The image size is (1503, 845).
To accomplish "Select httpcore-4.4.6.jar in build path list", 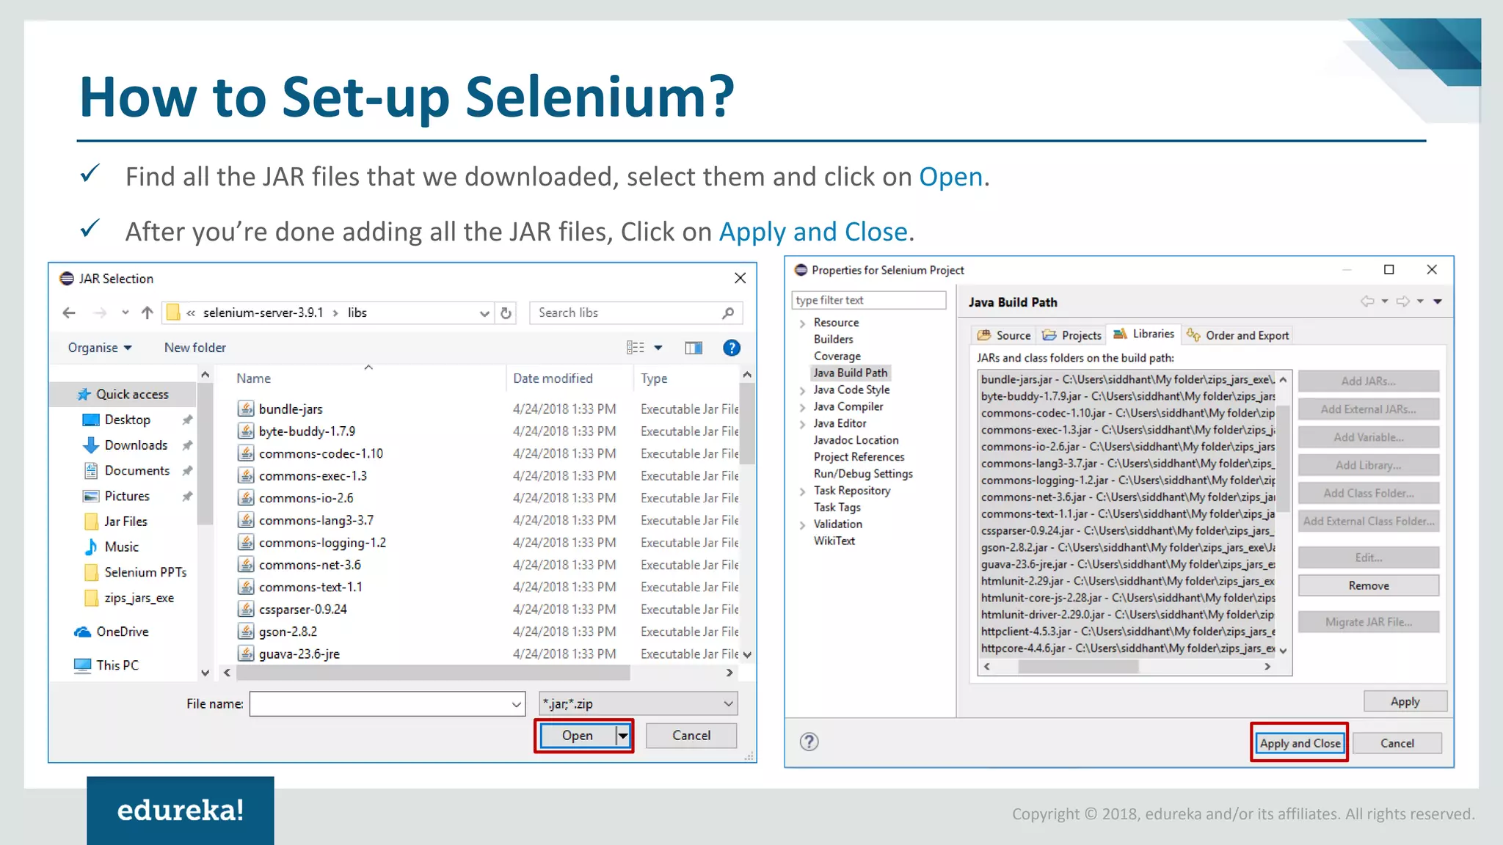I will point(1128,648).
